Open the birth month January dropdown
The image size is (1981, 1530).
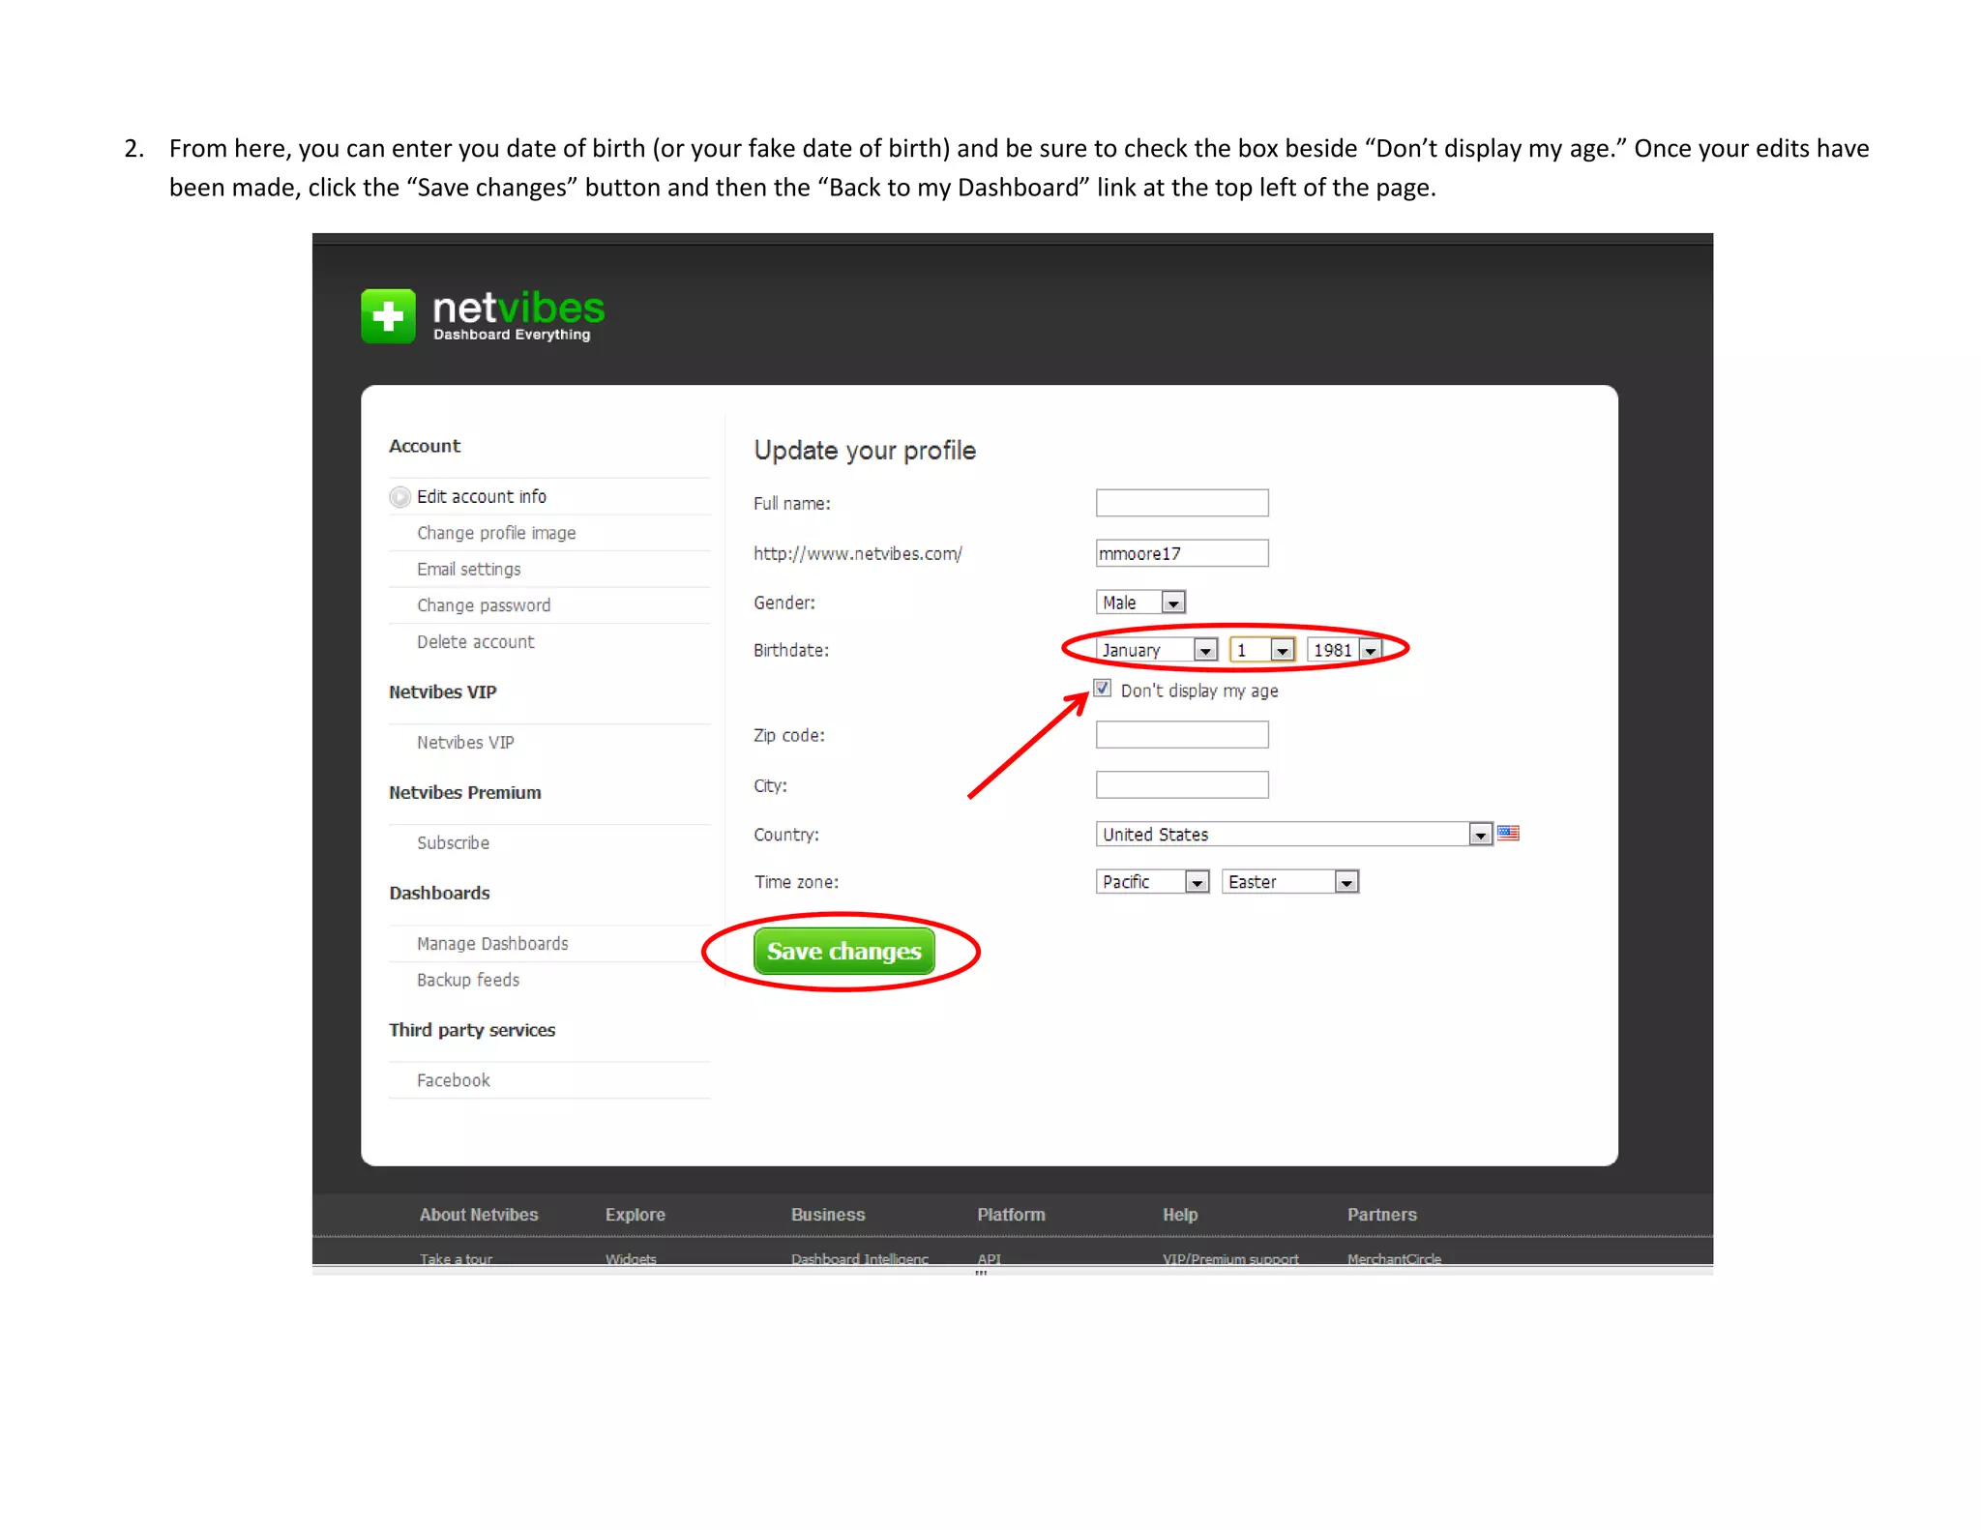1156,650
